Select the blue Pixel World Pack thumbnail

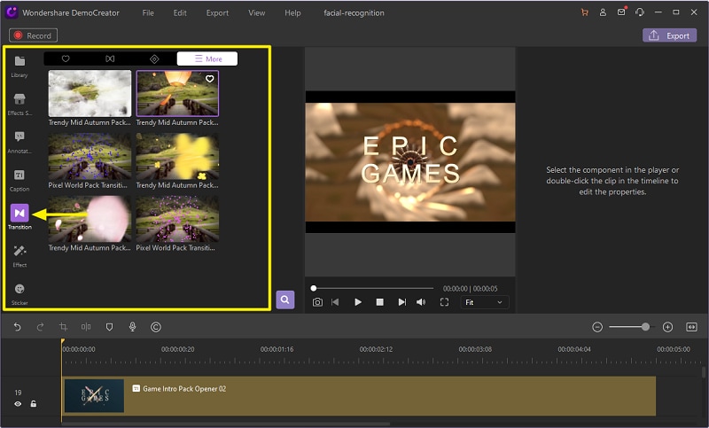point(90,156)
